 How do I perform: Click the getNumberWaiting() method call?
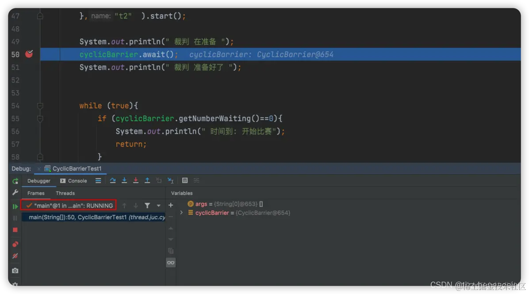(219, 118)
